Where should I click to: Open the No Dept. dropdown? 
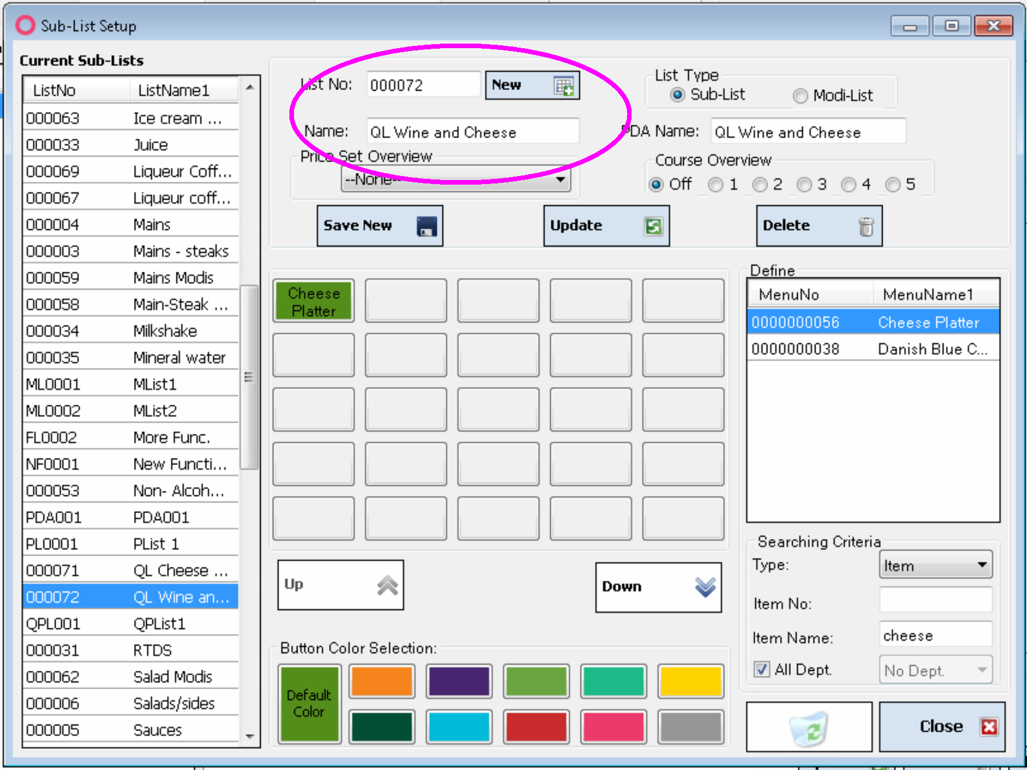(x=935, y=670)
